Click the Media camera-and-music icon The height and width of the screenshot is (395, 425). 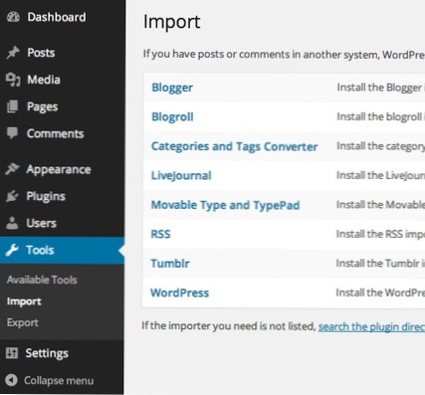(13, 80)
